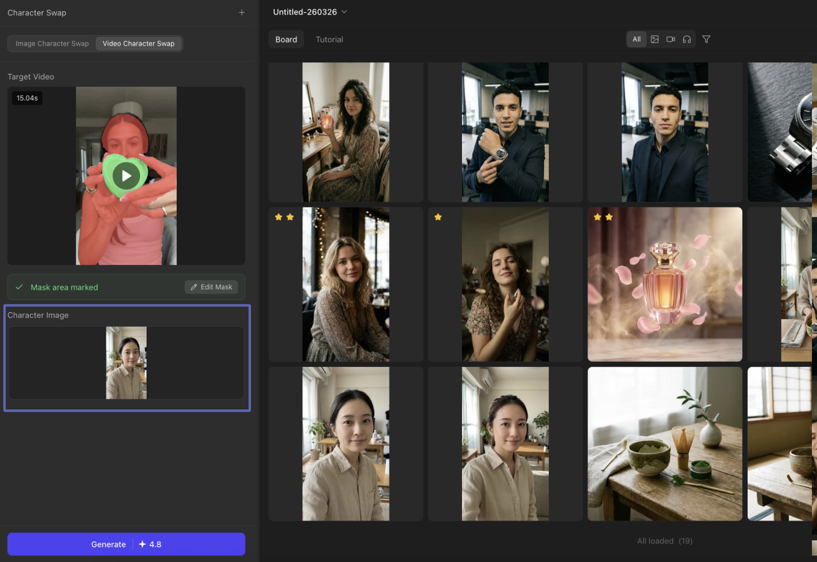Click the plus icon beside Character Swap

(x=242, y=12)
